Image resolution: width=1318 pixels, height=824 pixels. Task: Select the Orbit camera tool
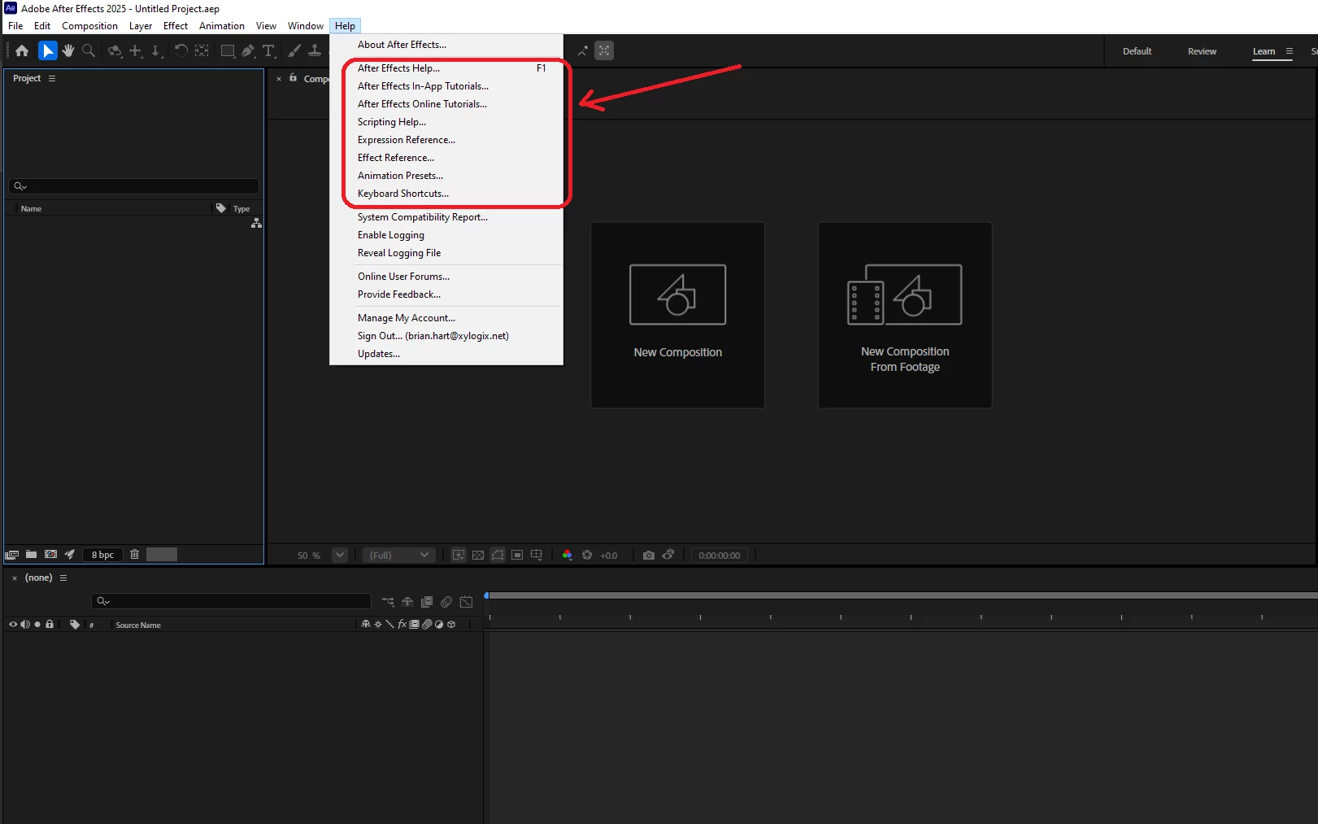click(x=115, y=50)
